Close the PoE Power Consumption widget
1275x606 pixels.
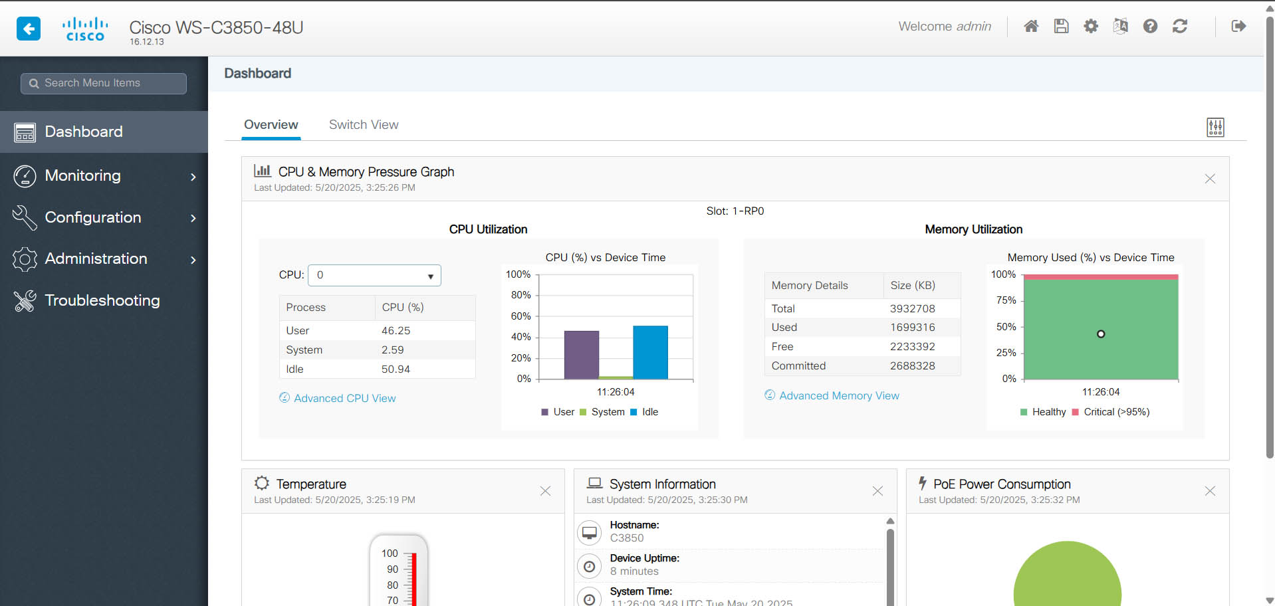tap(1210, 491)
